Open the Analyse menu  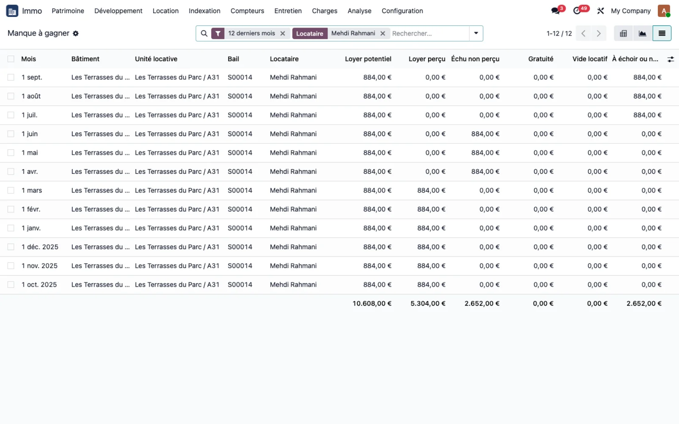359,11
